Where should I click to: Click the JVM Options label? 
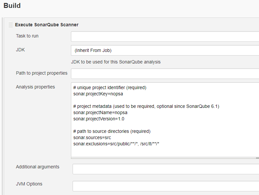[x=29, y=184]
